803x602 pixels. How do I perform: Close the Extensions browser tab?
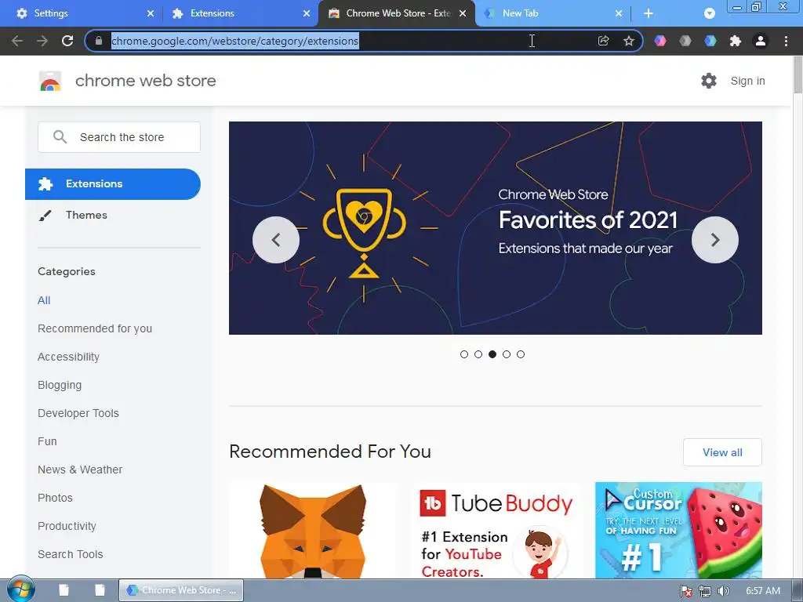[x=307, y=13]
